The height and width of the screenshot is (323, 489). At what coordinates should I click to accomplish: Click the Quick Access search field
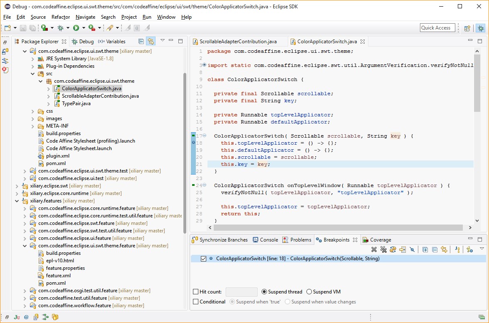click(x=437, y=28)
